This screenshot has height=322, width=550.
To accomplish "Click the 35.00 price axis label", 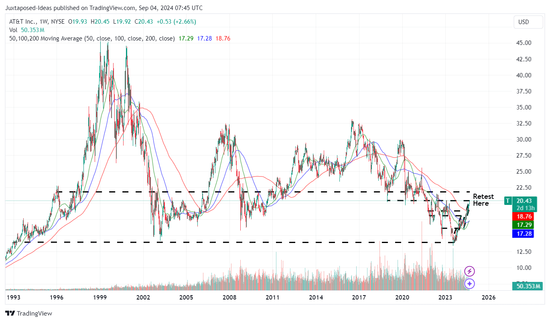I will click(x=525, y=107).
